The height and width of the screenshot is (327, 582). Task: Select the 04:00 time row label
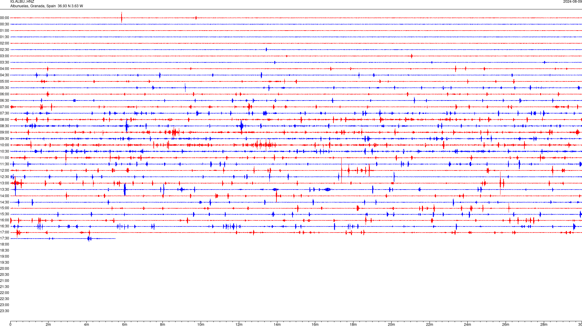[5, 69]
